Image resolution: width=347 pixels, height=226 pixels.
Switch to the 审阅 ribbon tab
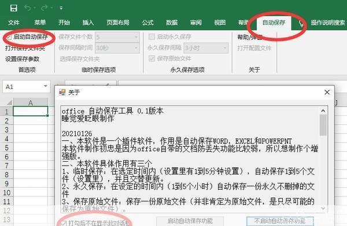[196, 23]
